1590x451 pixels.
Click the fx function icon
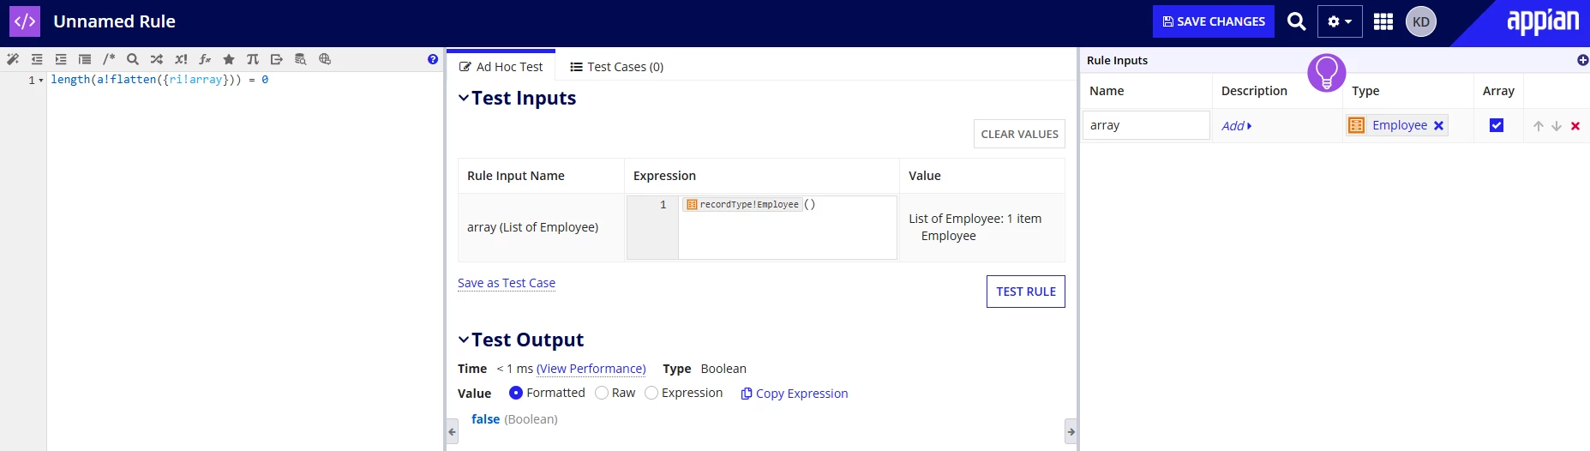pos(205,59)
